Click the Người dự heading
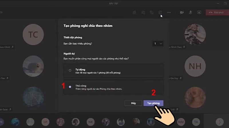229x128 pixels. [x=69, y=54]
